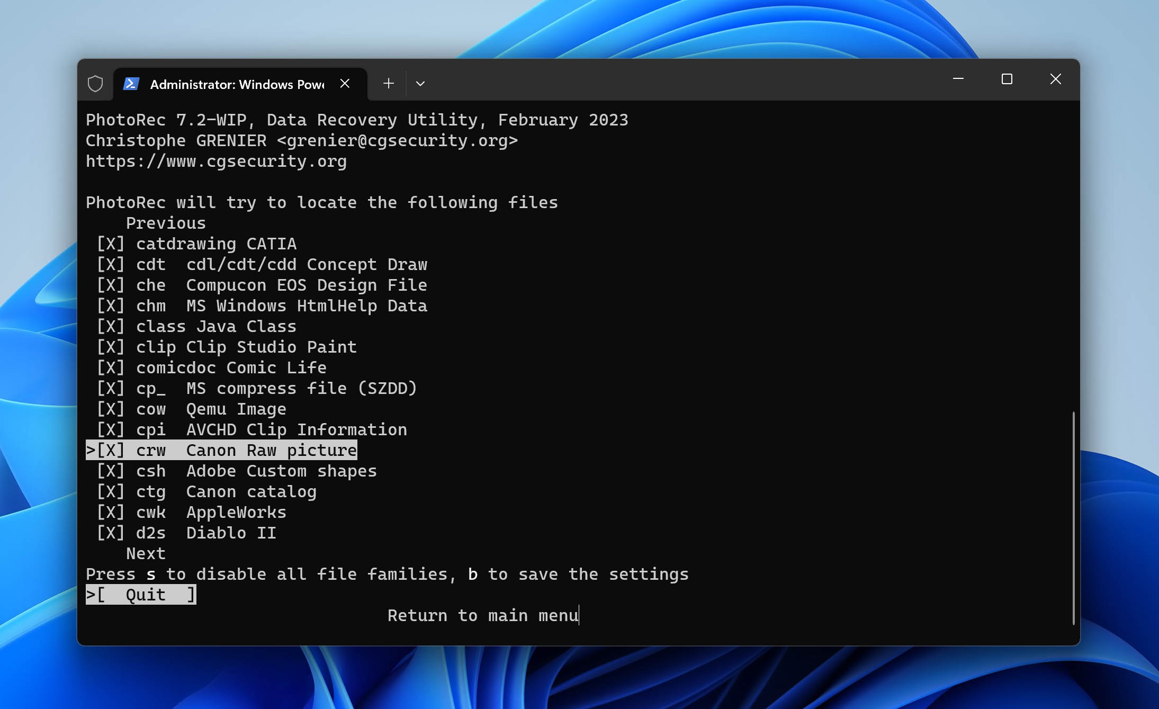Toggle the crw Canon Raw picture checkbox

(x=111, y=450)
